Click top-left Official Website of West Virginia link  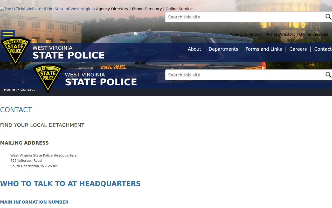(x=47, y=9)
